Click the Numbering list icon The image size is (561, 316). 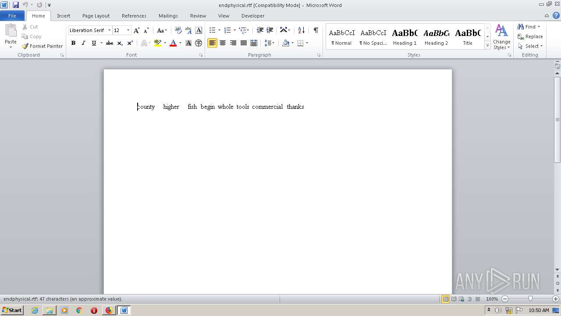[x=227, y=30]
